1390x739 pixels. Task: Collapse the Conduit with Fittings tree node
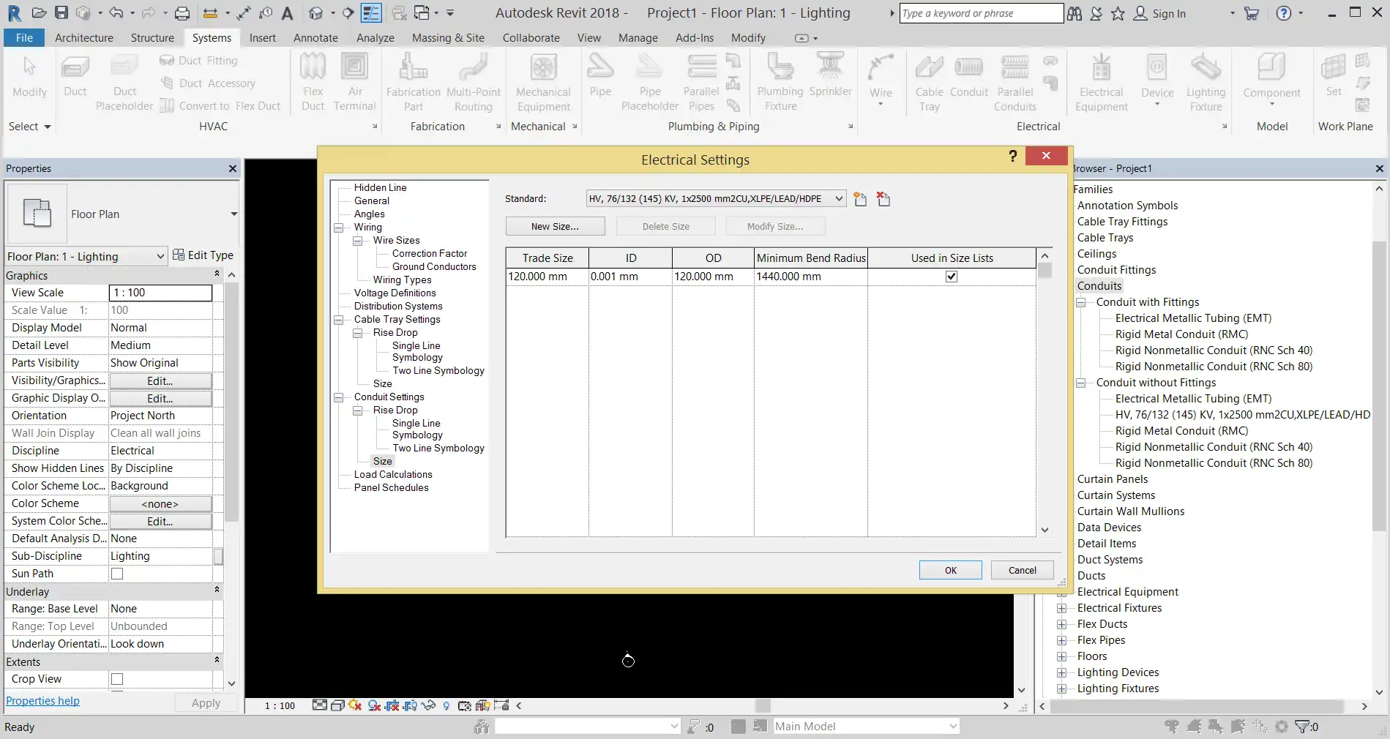click(1080, 302)
